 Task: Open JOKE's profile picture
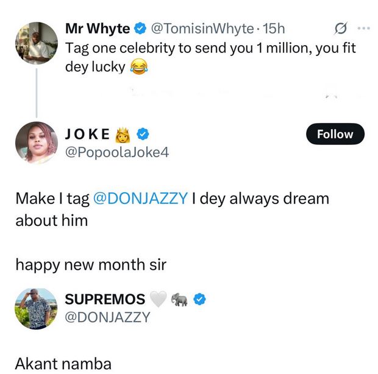pyautogui.click(x=36, y=143)
